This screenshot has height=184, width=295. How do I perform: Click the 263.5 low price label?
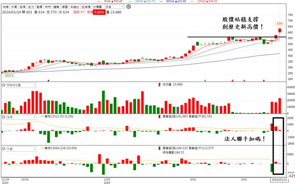tap(9, 76)
